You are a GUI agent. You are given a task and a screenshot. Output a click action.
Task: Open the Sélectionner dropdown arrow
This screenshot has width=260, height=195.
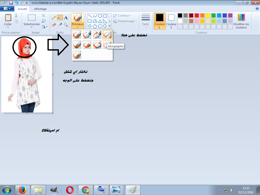click(32, 28)
